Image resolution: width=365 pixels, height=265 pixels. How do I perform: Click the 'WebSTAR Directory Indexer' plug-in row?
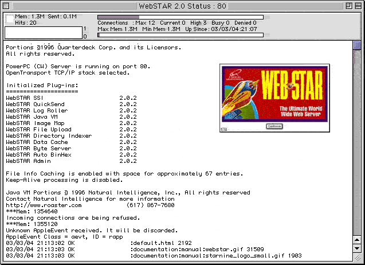71,135
